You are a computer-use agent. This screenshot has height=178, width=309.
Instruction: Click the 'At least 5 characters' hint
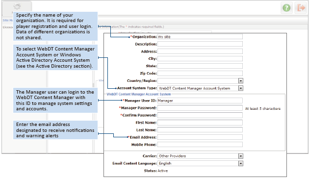pyautogui.click(x=263, y=108)
